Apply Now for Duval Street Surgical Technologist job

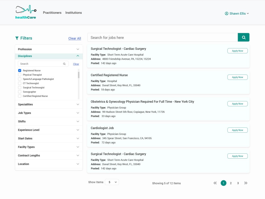coord(237,156)
